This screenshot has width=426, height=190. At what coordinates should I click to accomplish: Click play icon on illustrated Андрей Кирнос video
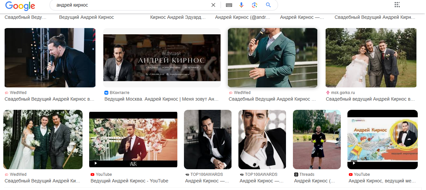click(354, 163)
